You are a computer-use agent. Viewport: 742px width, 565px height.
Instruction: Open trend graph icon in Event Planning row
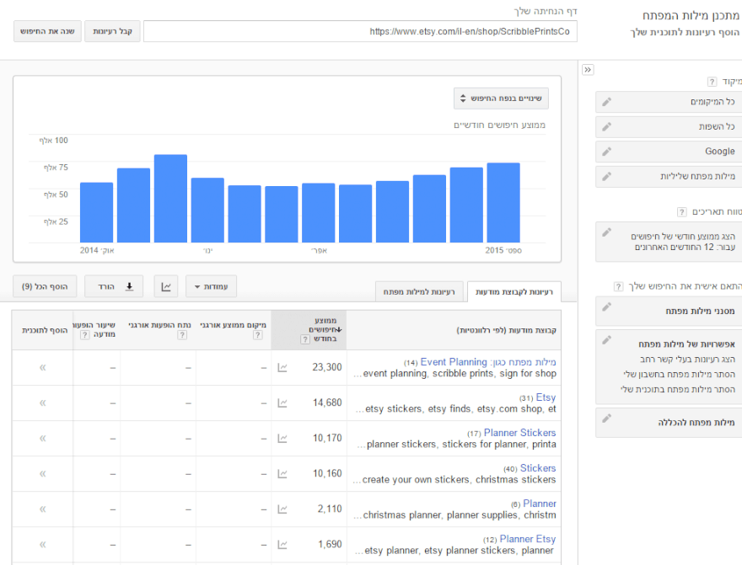click(283, 367)
